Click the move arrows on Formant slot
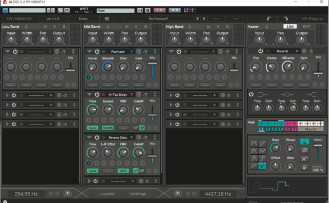This screenshot has width=329, height=203. (155, 51)
